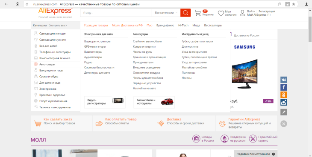Open the wishlist heart icon
312x157 pixels.
[221, 14]
